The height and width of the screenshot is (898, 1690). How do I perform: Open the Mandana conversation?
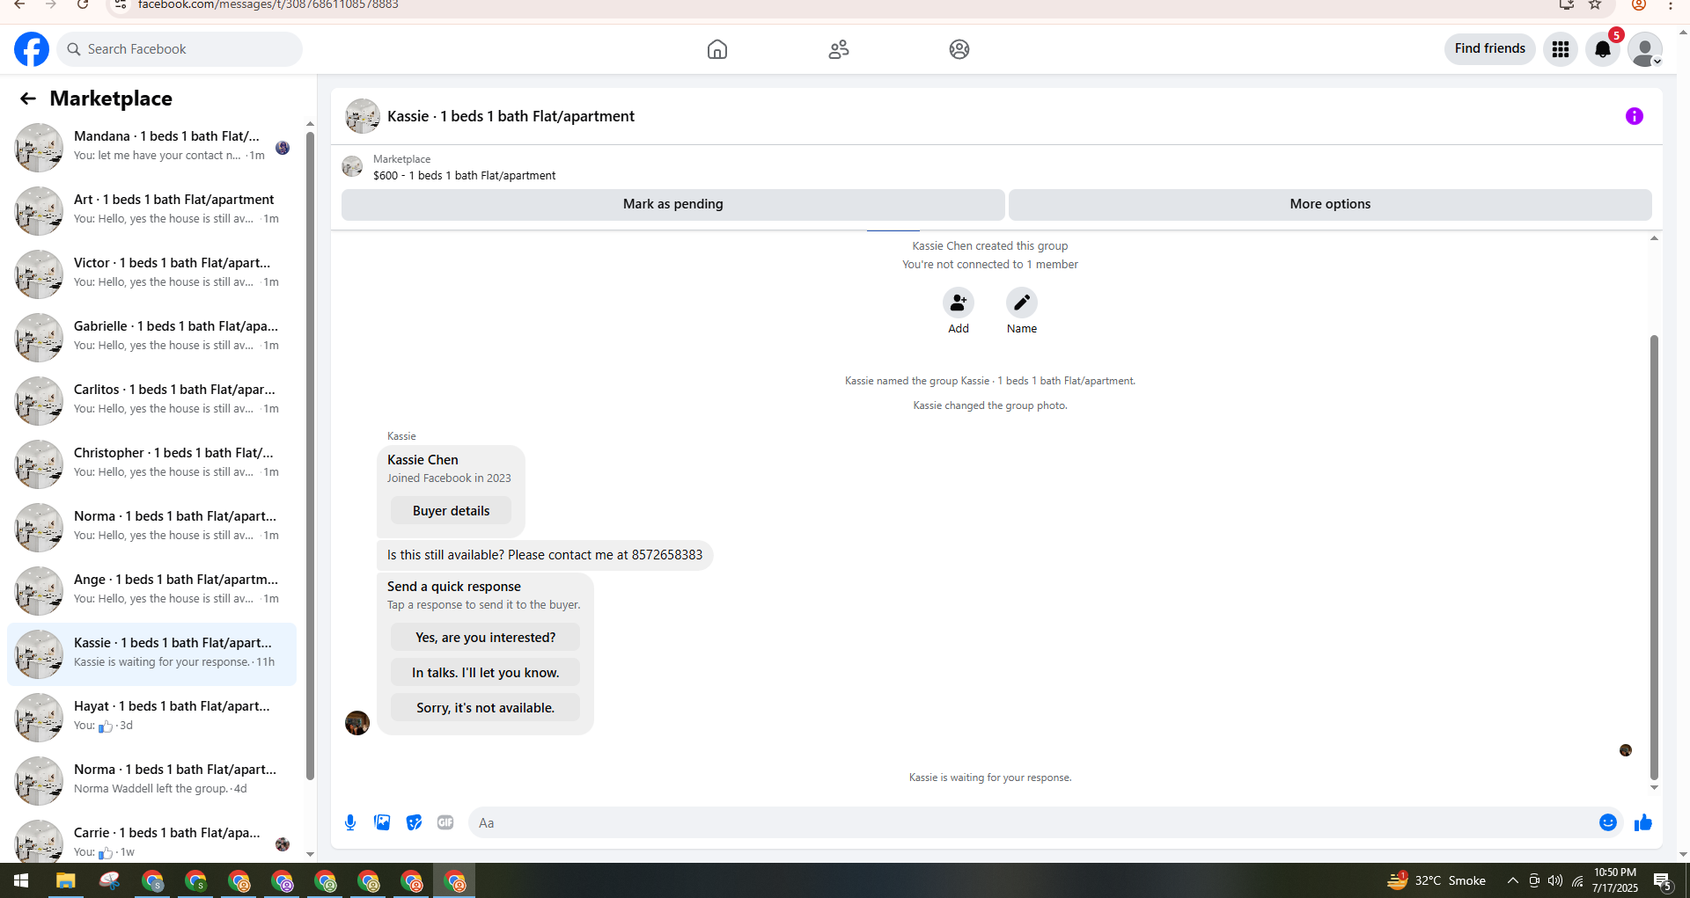pos(151,147)
